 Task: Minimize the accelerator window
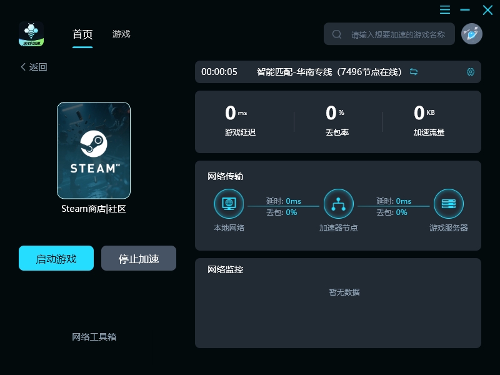tap(465, 9)
